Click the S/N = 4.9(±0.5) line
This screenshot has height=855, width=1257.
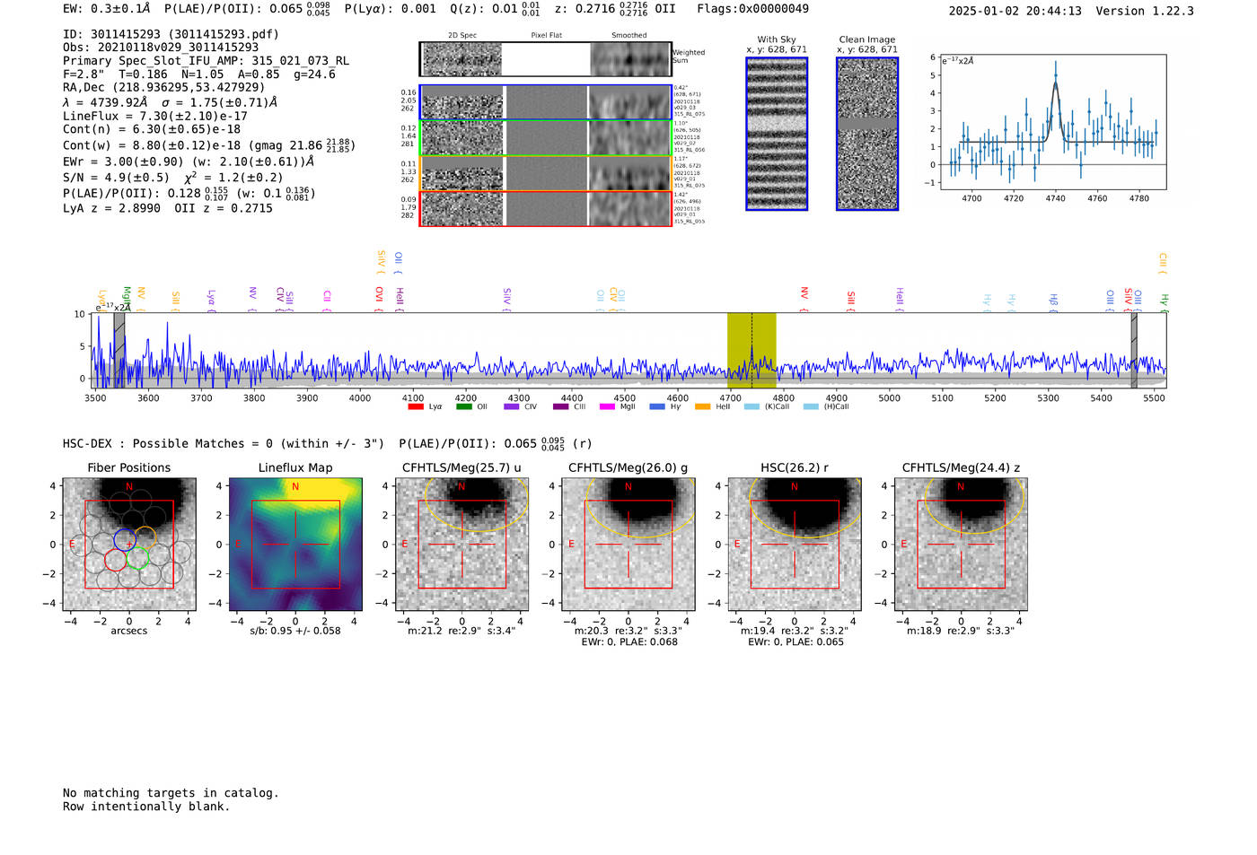coord(172,178)
